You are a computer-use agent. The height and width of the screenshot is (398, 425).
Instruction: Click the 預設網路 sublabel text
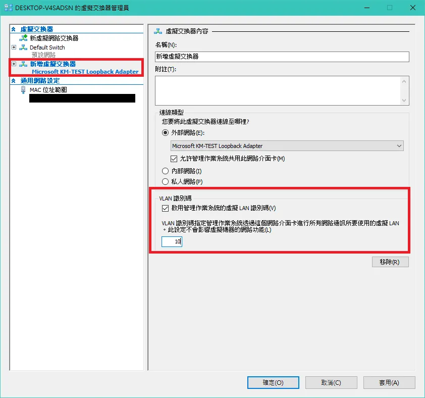pyautogui.click(x=43, y=55)
